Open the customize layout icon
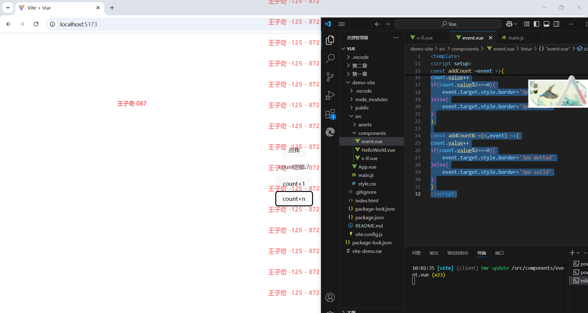Image resolution: width=588 pixels, height=313 pixels. pos(527,24)
